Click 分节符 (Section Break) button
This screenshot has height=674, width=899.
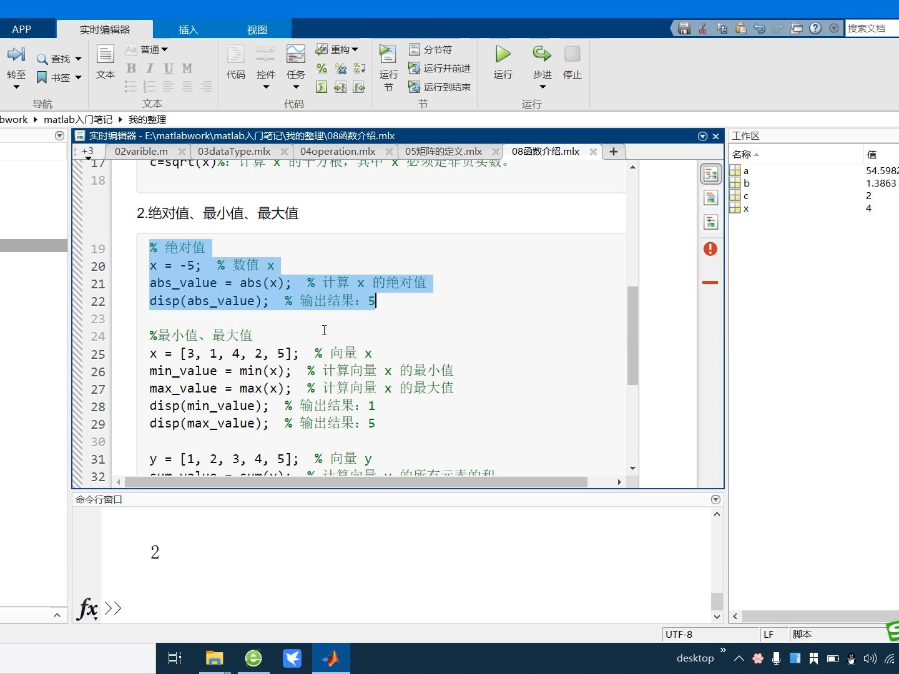pyautogui.click(x=430, y=49)
